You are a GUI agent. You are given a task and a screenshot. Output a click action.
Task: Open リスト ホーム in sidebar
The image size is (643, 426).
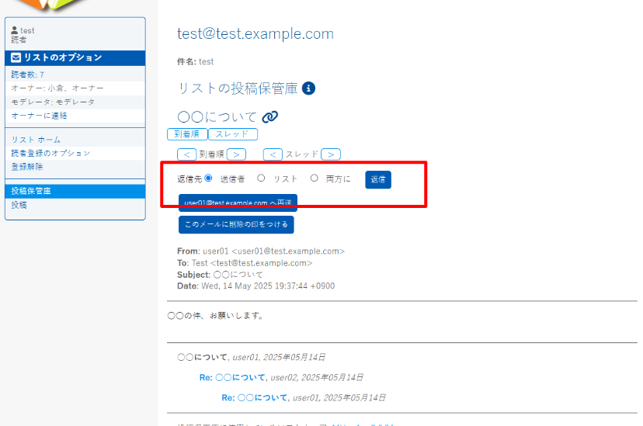[36, 140]
